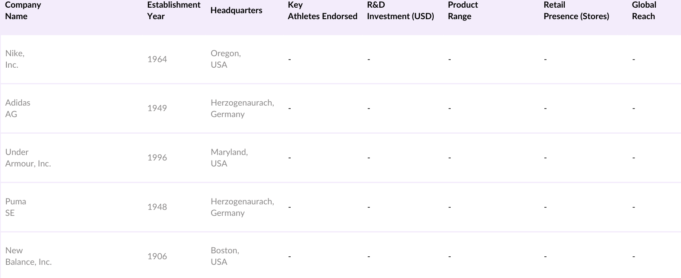Click the Oregon, USA headquarters cell
Image resolution: width=681 pixels, height=278 pixels.
tap(226, 59)
